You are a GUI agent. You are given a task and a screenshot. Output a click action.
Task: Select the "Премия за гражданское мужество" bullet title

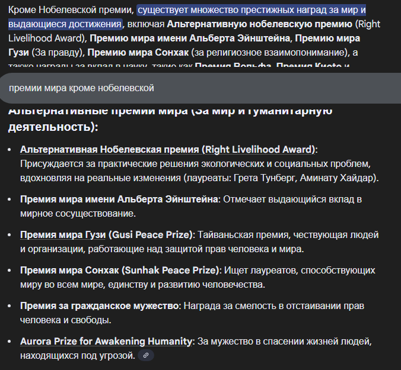point(100,306)
